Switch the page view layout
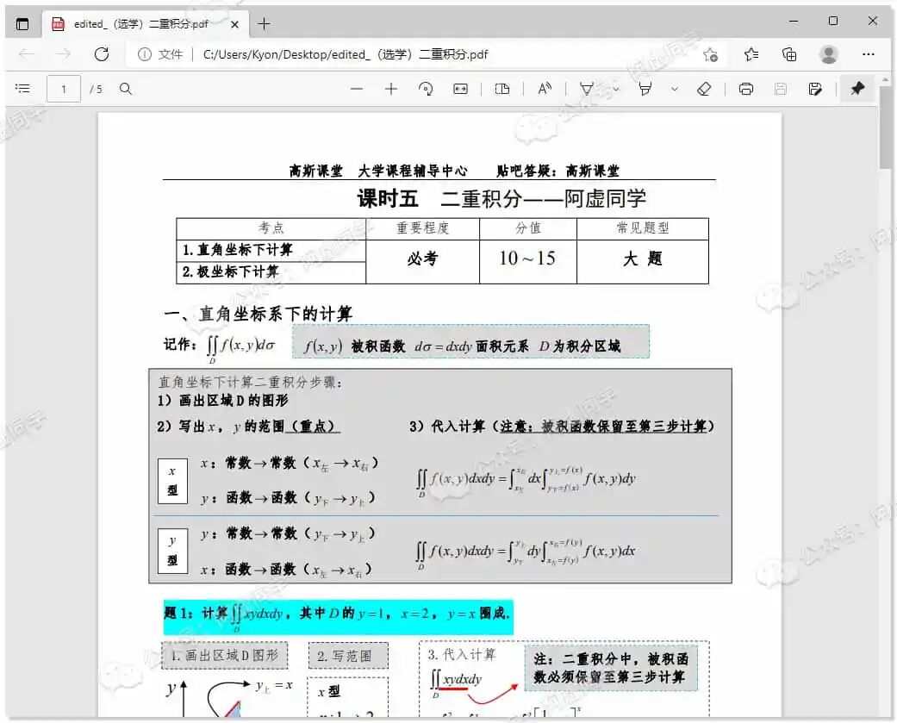Screen dimensions: 897x723 coord(501,89)
